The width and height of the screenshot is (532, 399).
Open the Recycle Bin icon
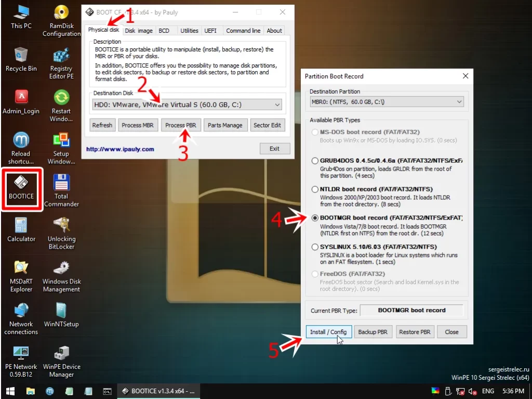(x=21, y=59)
